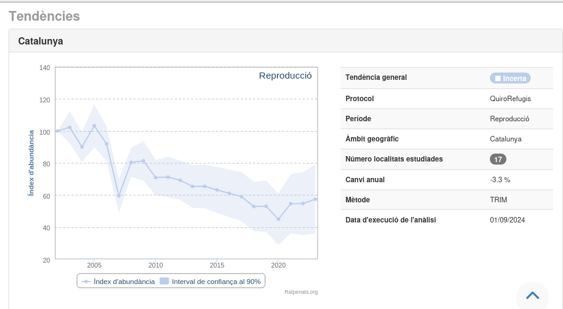
Task: Click the scroll-to-top chevron button
Action: pos(532,296)
